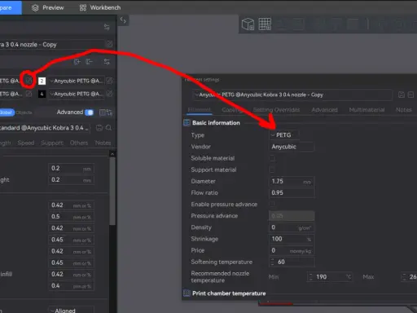Select Global mode
The image size is (417, 313).
point(7,112)
